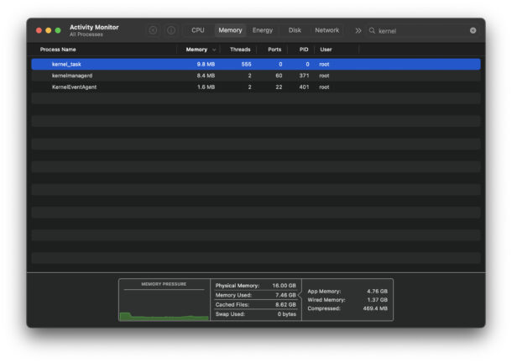Click the stop process toolbar icon
Screen dimensions: 512x363
(x=154, y=30)
